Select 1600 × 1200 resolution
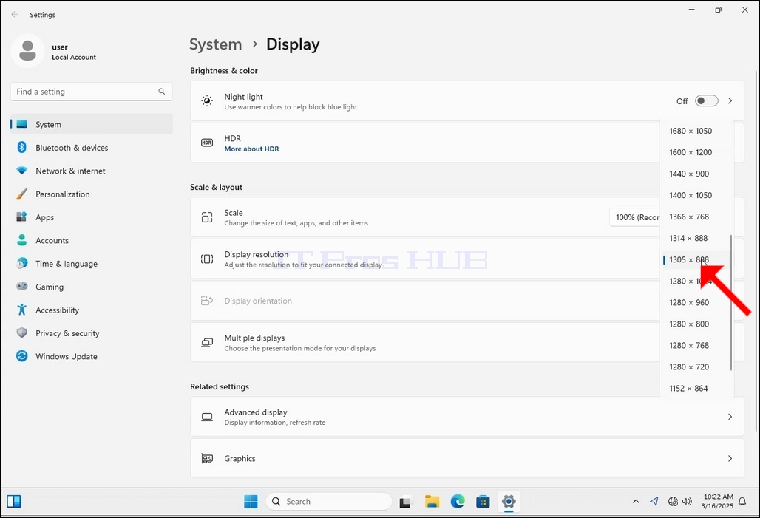This screenshot has height=518, width=760. (696, 152)
